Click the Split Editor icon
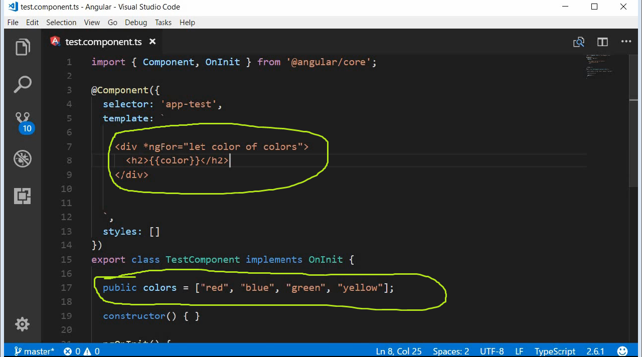This screenshot has width=642, height=357. click(602, 42)
